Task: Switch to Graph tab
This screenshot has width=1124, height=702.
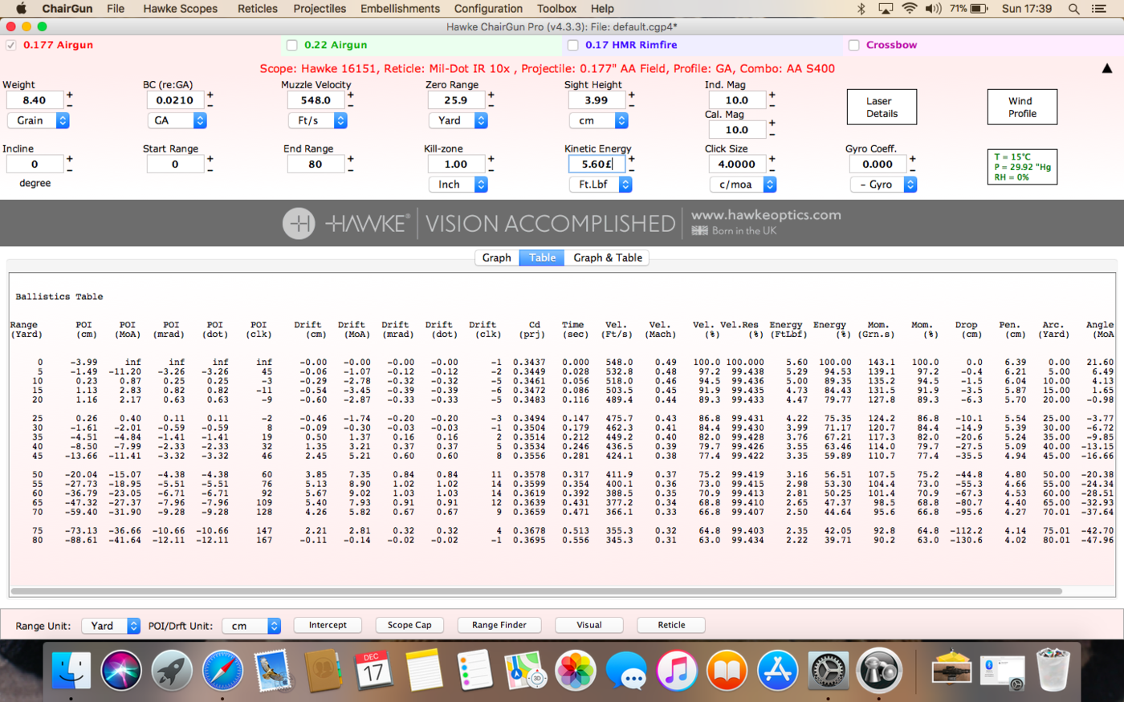Action: tap(497, 258)
